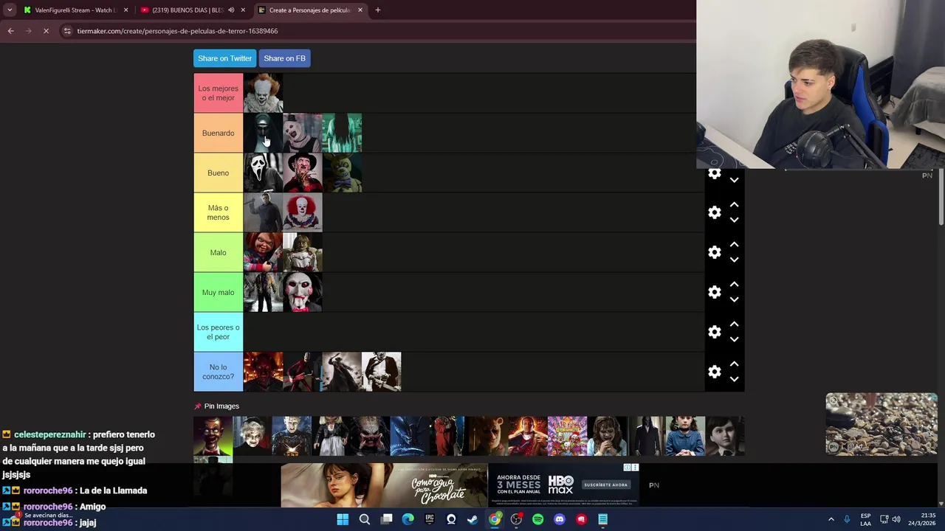945x531 pixels.
Task: Open settings gear for 'Más o menos' tier
Action: tap(715, 212)
